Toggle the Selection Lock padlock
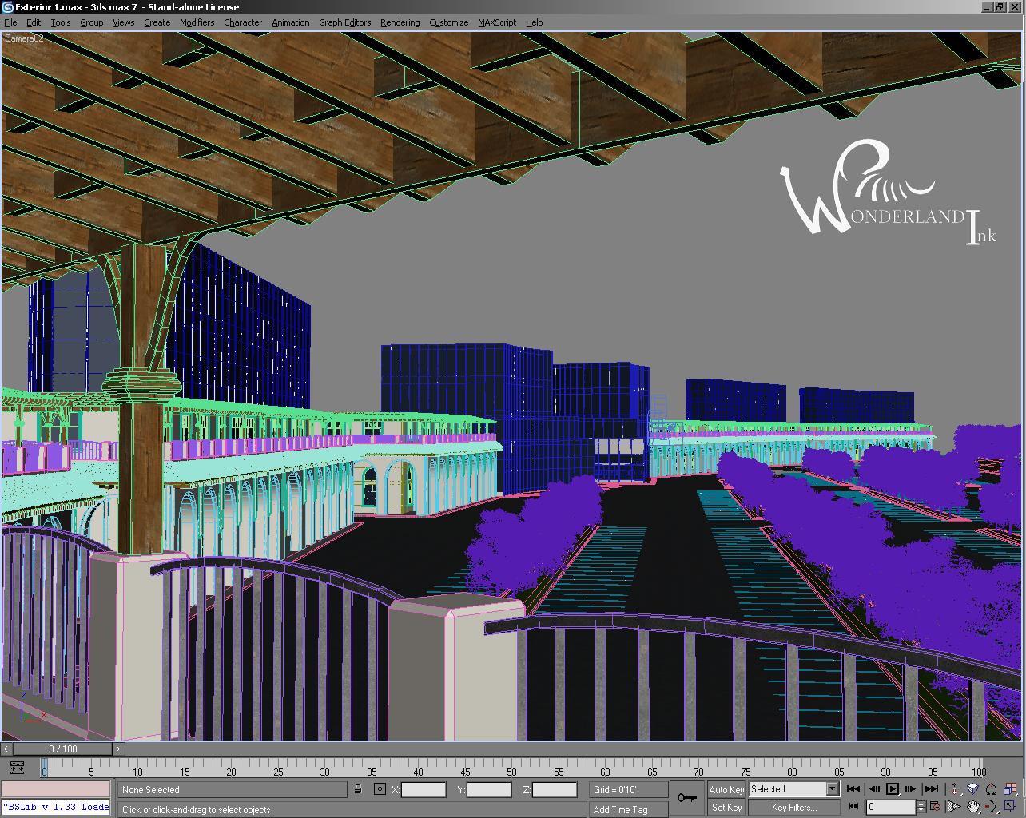 click(358, 788)
